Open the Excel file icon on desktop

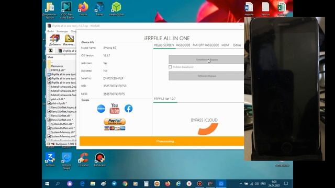(282, 9)
